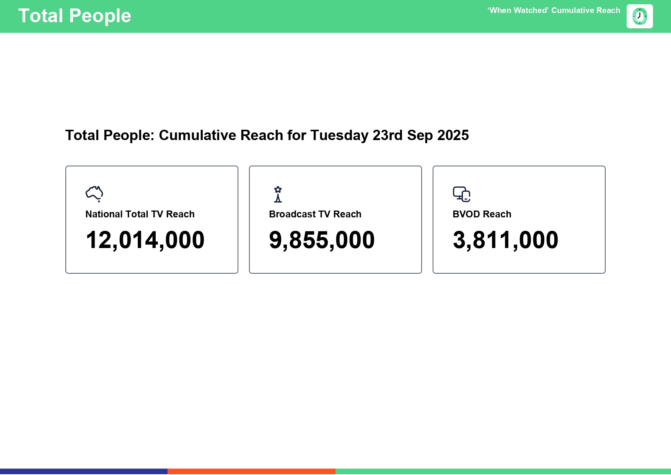The image size is (671, 475).
Task: Click the BVOD Reach label
Action: 482,214
